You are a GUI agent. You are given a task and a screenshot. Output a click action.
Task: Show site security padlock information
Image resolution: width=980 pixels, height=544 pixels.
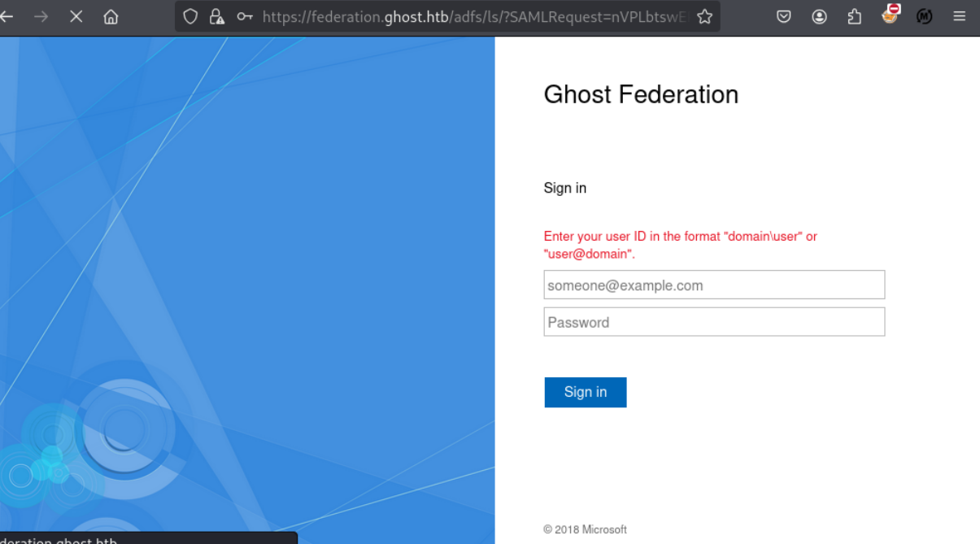pos(216,16)
